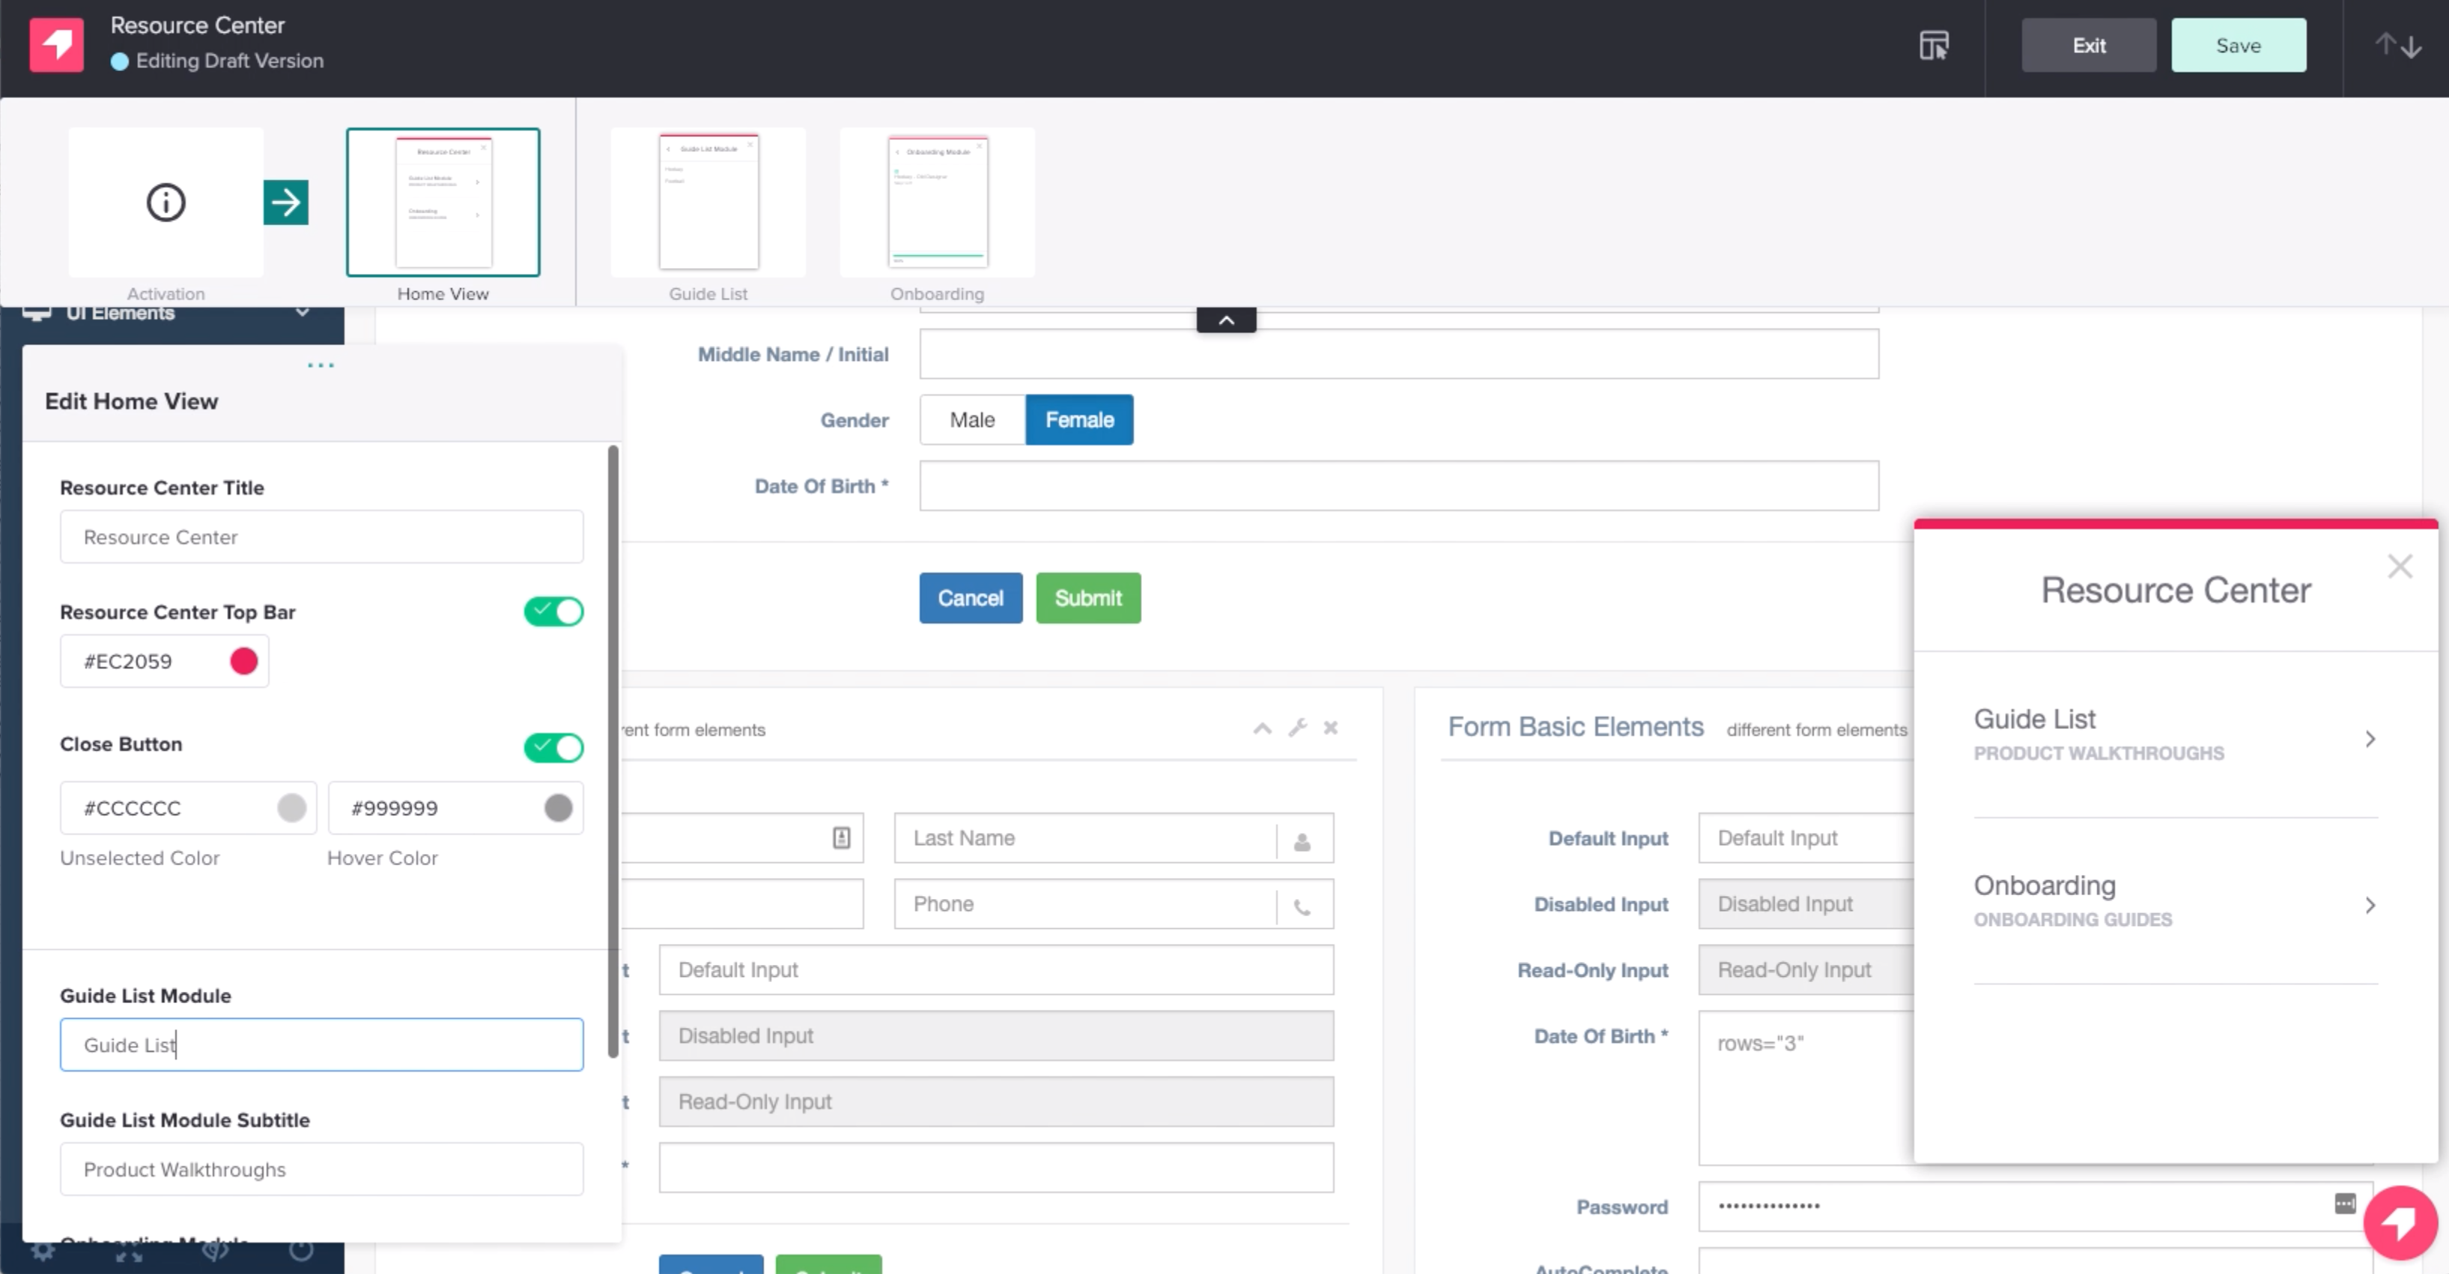Turn off the Close Button toggle
The height and width of the screenshot is (1274, 2449).
pos(553,748)
